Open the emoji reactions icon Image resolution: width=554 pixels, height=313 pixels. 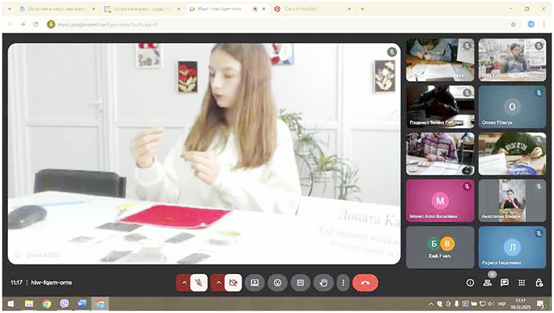tap(277, 283)
